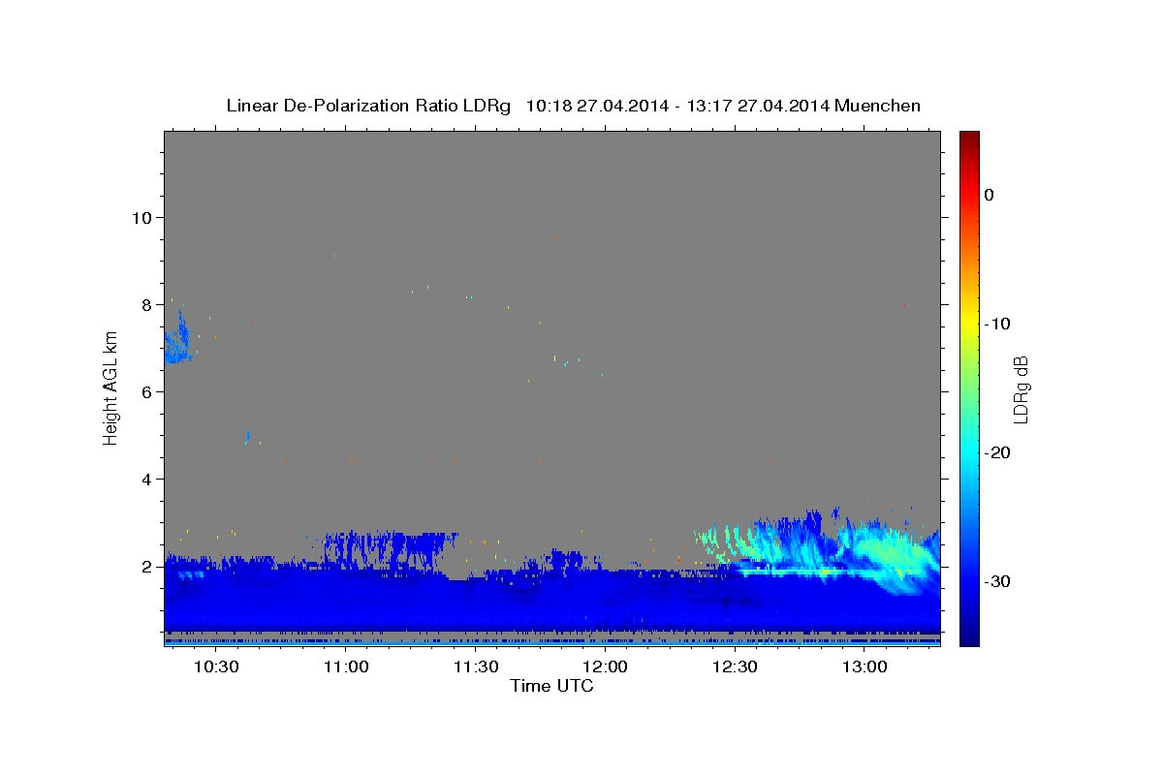Click the 0 dB colorbar label
Viewport: 1163px width, 775px height.
pos(989,195)
